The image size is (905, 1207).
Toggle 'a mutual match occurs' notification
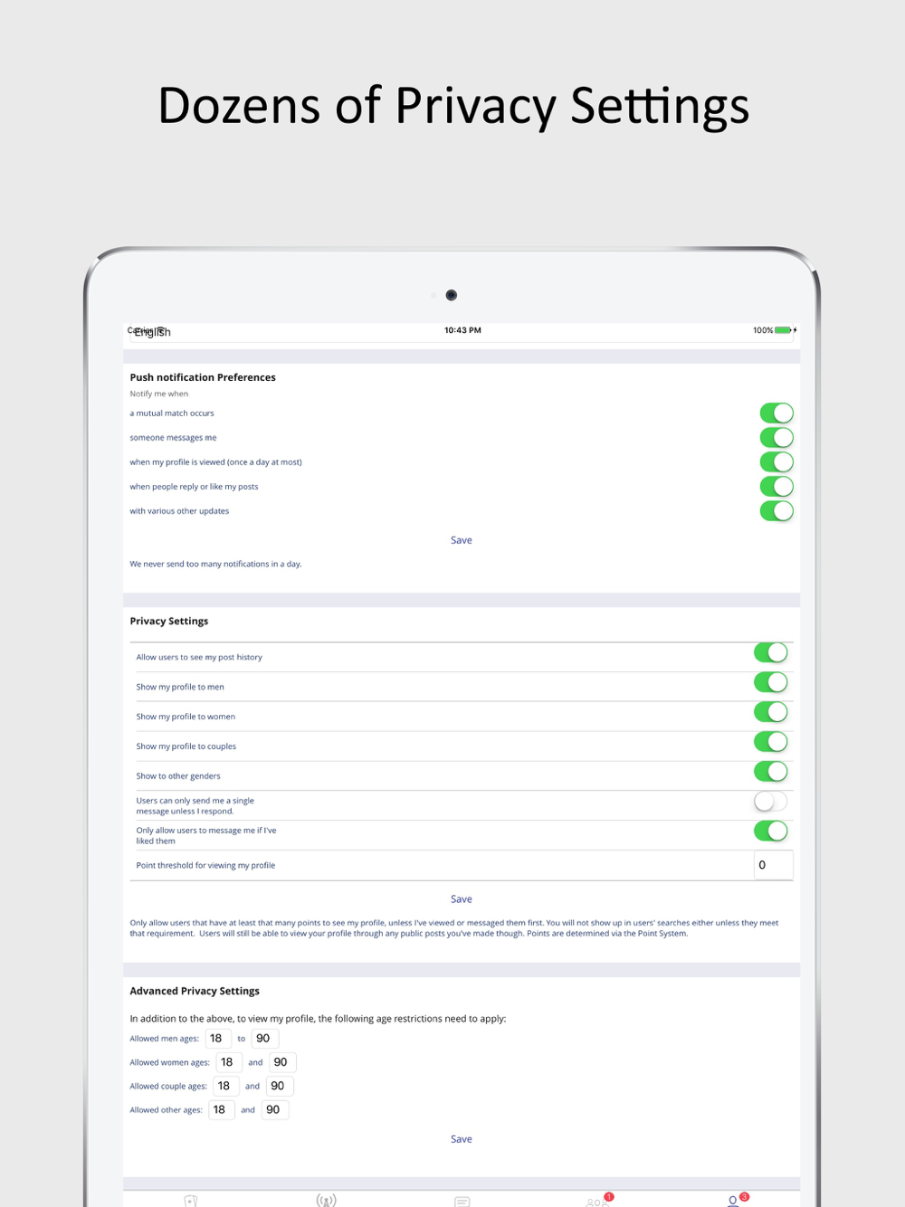[x=776, y=413]
